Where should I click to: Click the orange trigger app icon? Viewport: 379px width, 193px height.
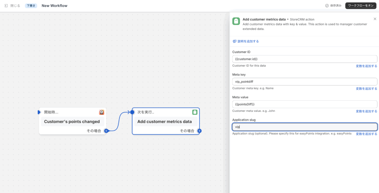tap(101, 112)
